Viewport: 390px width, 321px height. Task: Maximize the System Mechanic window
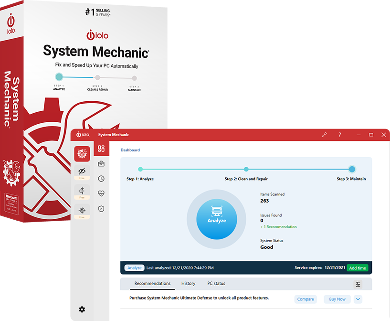pos(371,135)
